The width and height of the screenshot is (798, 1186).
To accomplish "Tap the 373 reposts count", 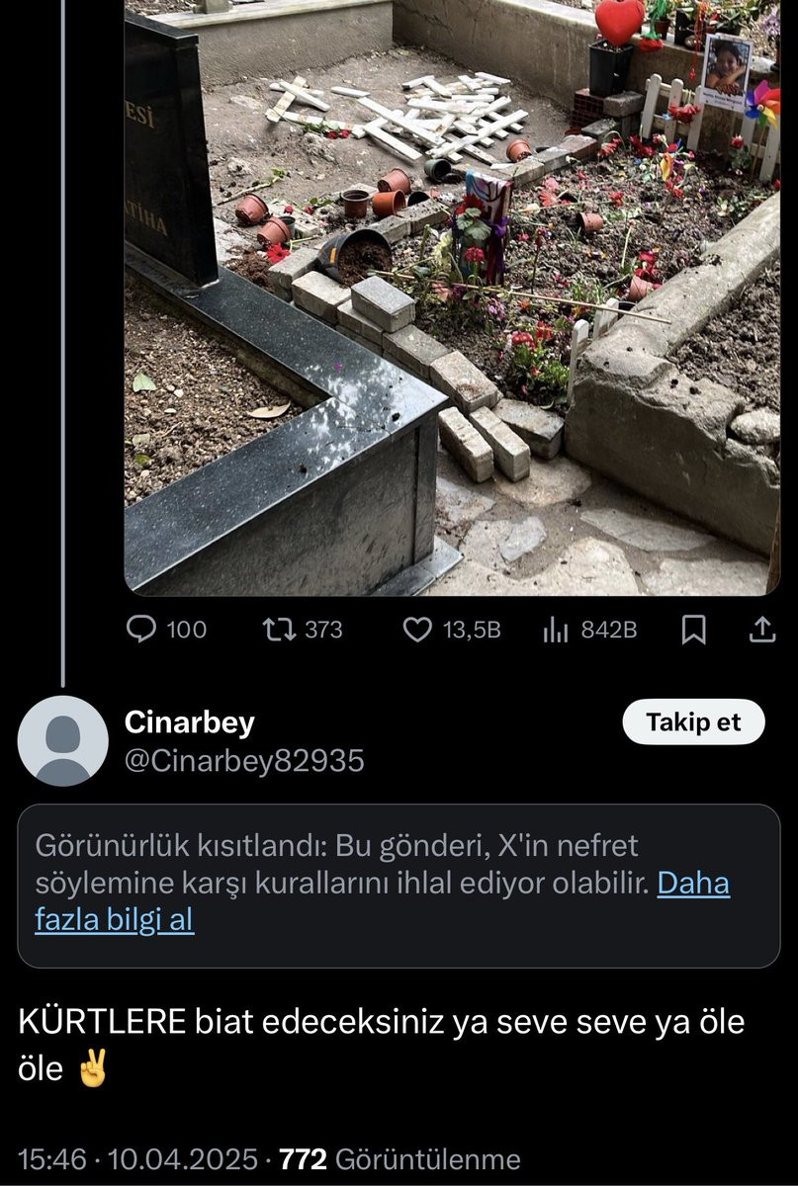I will (x=323, y=630).
